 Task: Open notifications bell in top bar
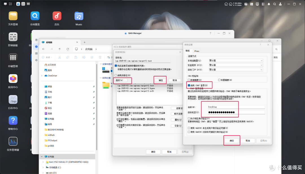coord(269,4)
